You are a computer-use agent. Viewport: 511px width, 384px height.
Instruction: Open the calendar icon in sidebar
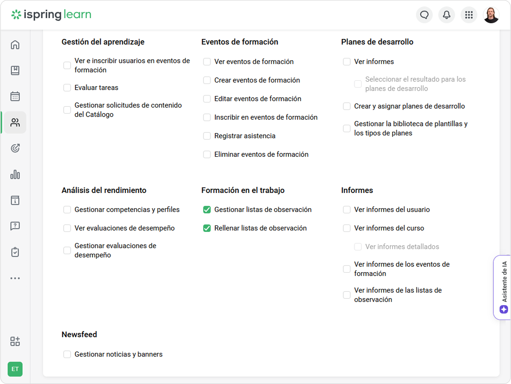[x=15, y=96]
